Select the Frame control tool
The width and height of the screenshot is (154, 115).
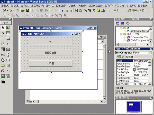click(3, 38)
